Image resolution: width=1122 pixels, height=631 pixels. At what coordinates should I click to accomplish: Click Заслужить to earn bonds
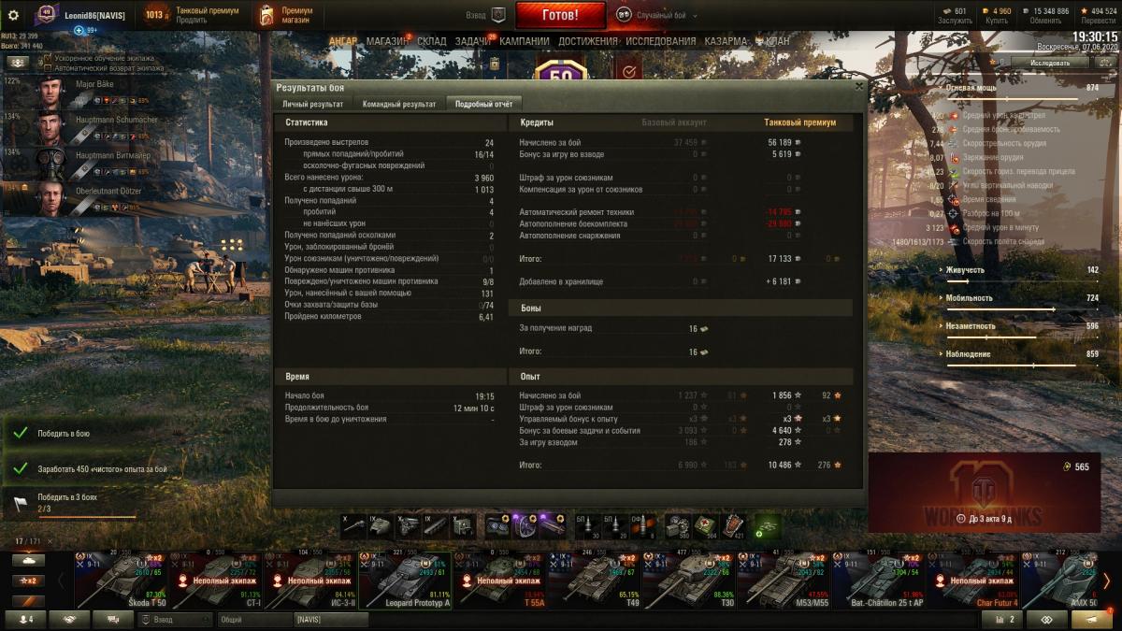[954, 20]
